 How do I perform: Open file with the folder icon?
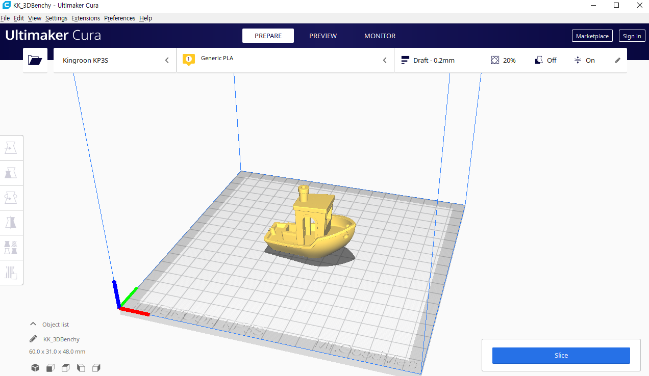click(x=35, y=60)
